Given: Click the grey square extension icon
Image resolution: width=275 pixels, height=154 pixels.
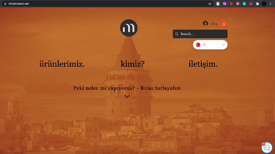Looking at the screenshot, I should coord(218,4).
